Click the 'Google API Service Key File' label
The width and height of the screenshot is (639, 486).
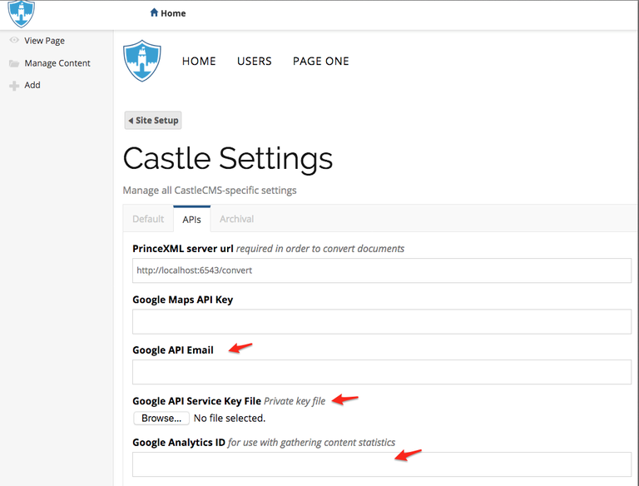coord(197,401)
